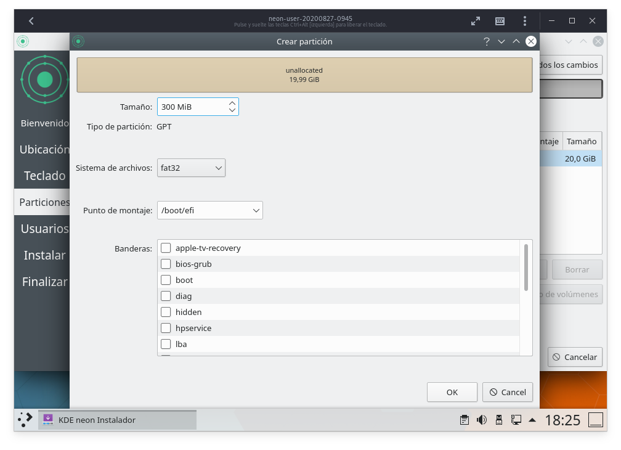Check the hidden flag for the partition
Screen dimensions: 621x450
(166, 312)
